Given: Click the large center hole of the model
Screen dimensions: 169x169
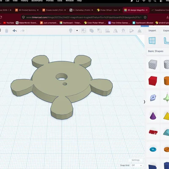Looking at the screenshot, I should (62, 77).
